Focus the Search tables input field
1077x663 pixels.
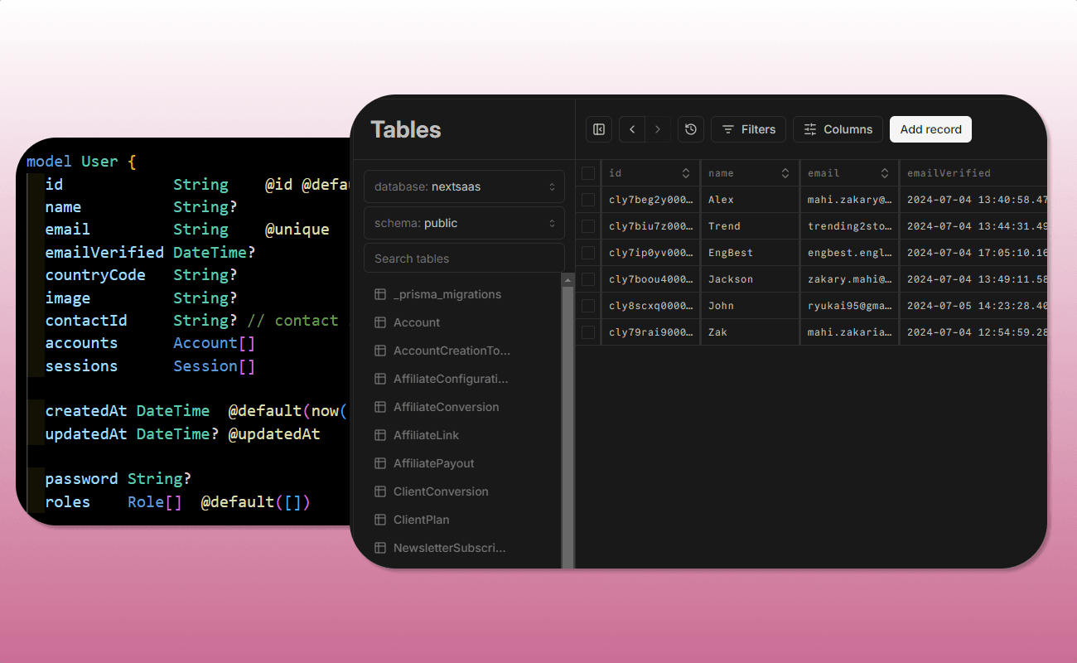tap(464, 259)
